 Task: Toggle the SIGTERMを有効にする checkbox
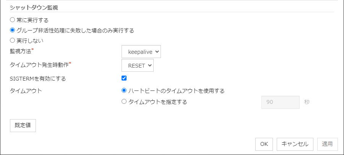[x=124, y=78]
